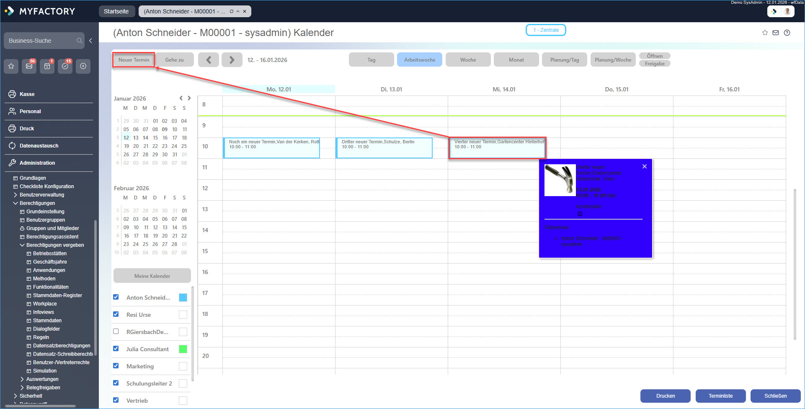805x409 pixels.
Task: Click the hammer image in appointment popup
Action: pos(560,180)
